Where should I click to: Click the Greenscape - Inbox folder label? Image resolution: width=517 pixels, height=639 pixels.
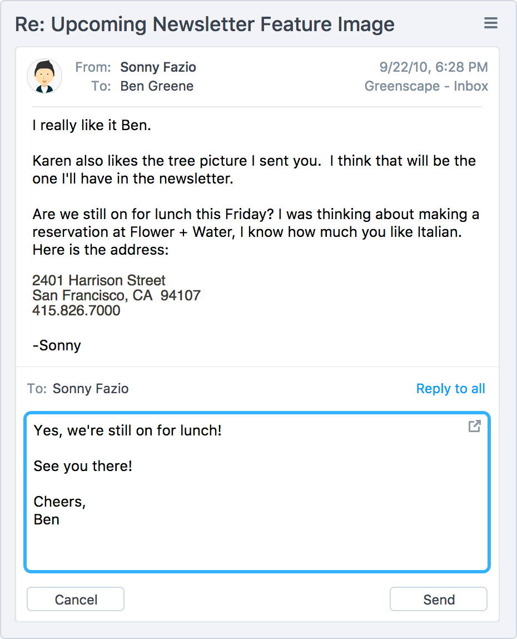(x=426, y=86)
